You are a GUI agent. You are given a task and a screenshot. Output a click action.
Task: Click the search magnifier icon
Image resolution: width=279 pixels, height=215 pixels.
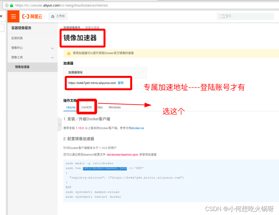[x=223, y=16]
